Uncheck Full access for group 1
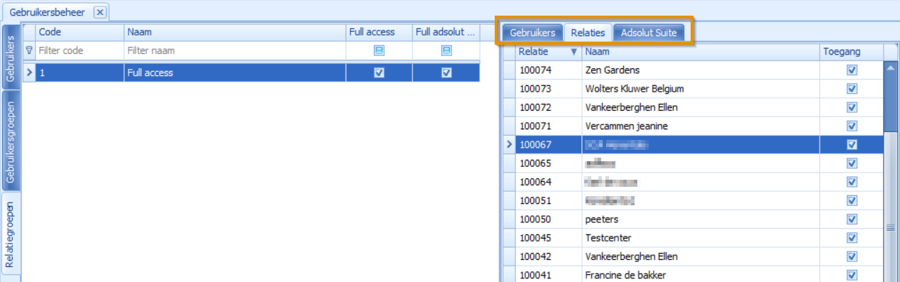 coord(379,72)
